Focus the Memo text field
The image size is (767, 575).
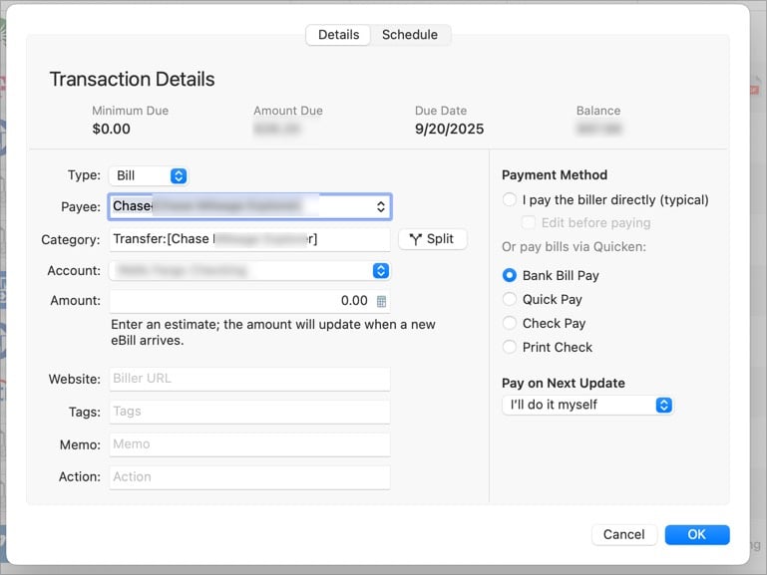[x=249, y=444]
